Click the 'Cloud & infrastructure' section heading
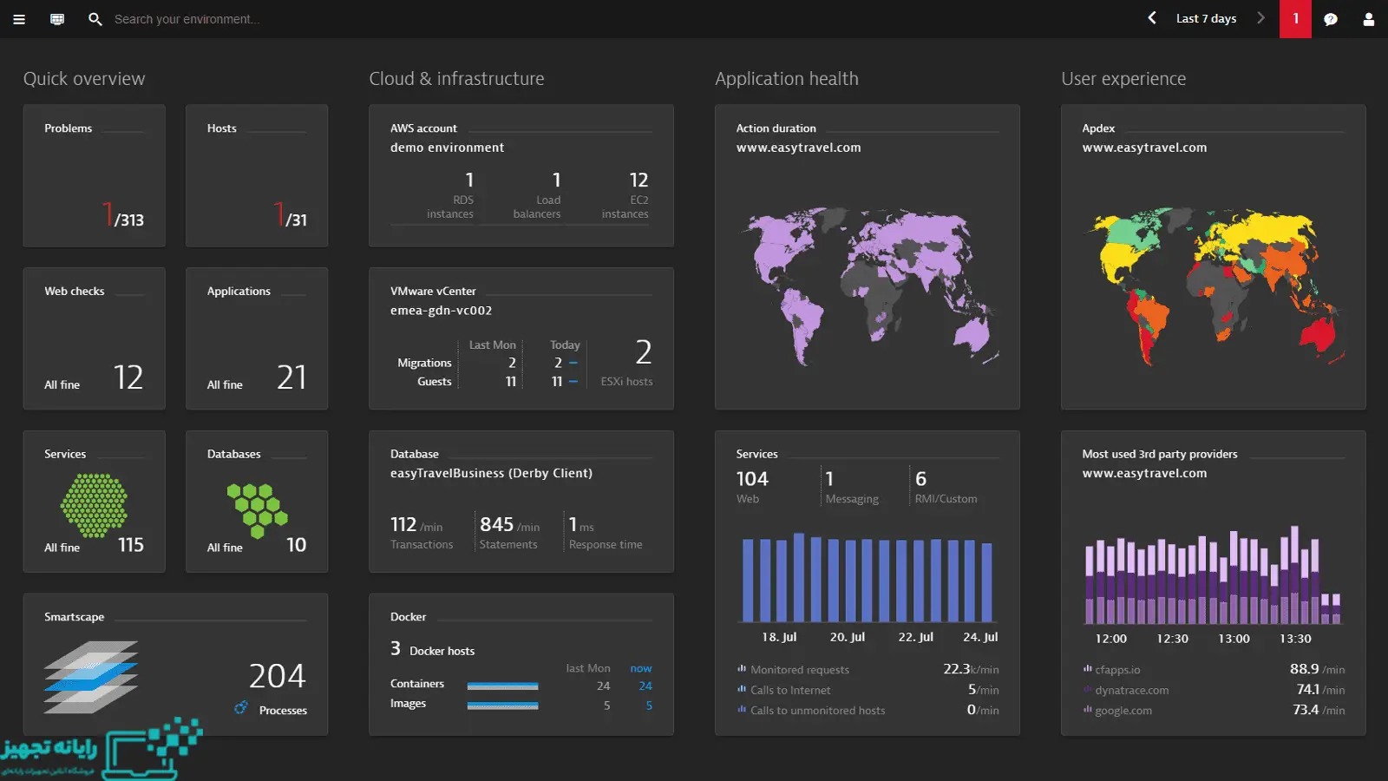Viewport: 1388px width, 781px height. tap(456, 78)
